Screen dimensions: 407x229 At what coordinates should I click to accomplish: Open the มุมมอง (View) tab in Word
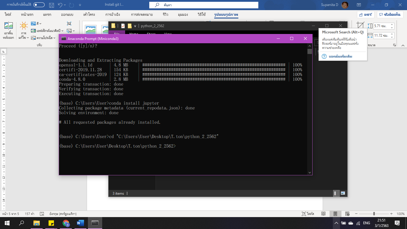[x=183, y=15]
